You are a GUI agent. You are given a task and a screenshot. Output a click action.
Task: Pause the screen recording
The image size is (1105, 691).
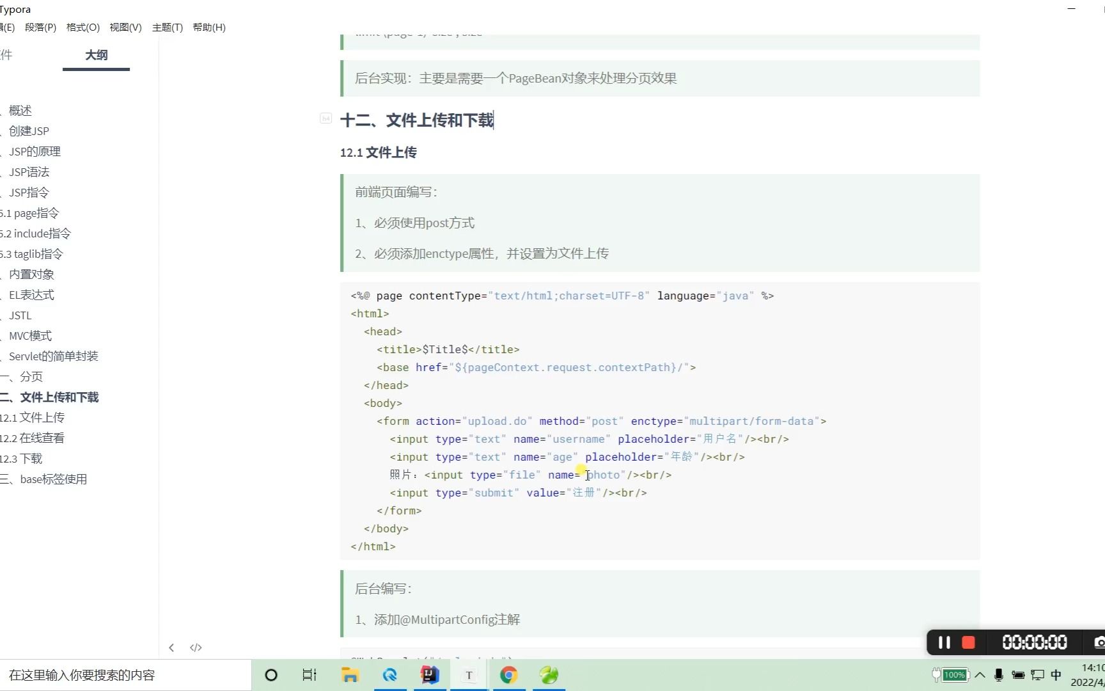(944, 642)
